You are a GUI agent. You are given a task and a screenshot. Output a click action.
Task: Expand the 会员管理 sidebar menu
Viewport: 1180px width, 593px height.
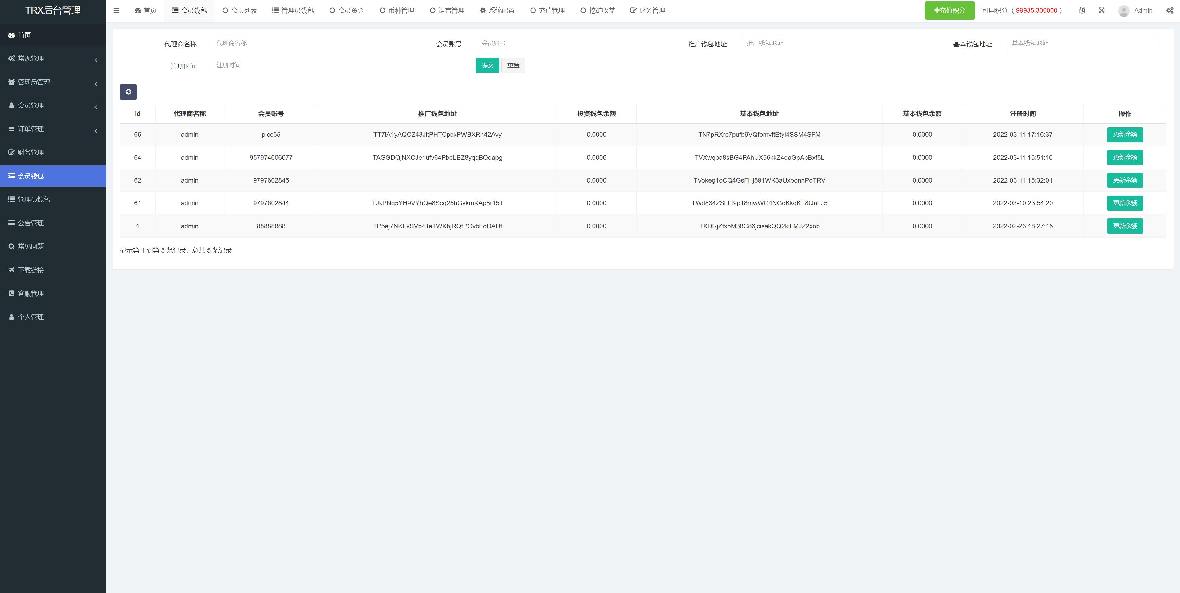pyautogui.click(x=53, y=105)
